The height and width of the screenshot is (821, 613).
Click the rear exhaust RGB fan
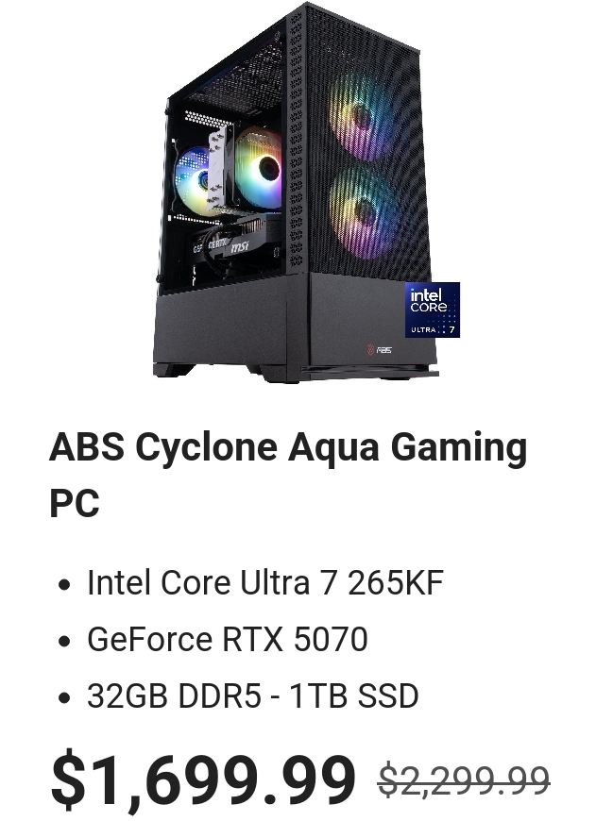(x=192, y=180)
